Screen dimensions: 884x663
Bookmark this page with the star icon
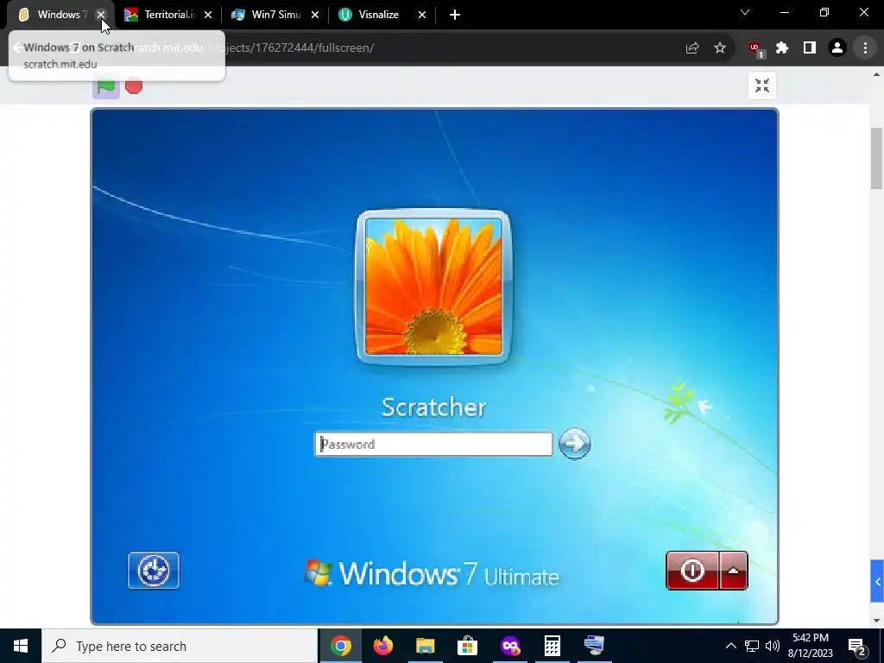click(720, 48)
